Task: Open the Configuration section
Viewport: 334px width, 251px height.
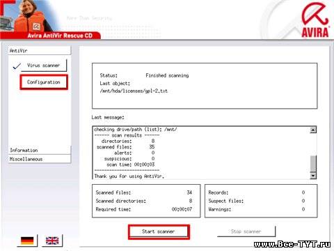Action: point(44,82)
